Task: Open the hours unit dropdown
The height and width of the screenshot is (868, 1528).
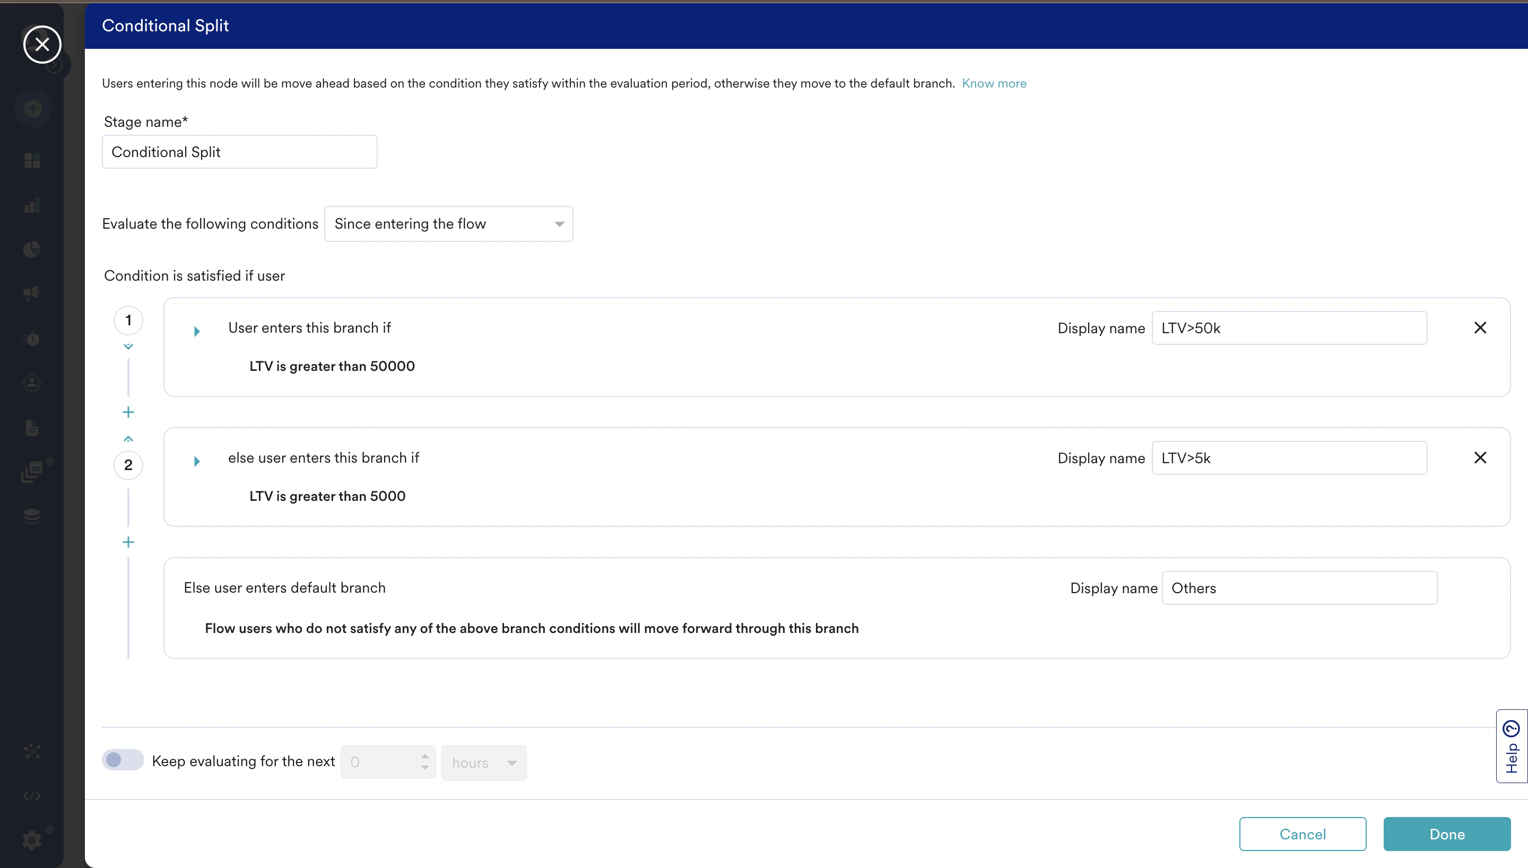Action: point(483,762)
